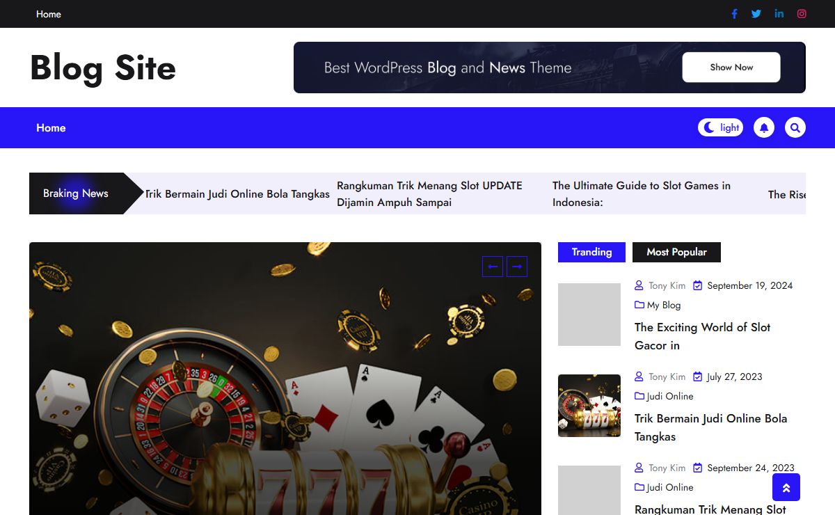Open ticker item The Ultimate Guide to Slot Games
The image size is (835, 515).
(x=642, y=193)
